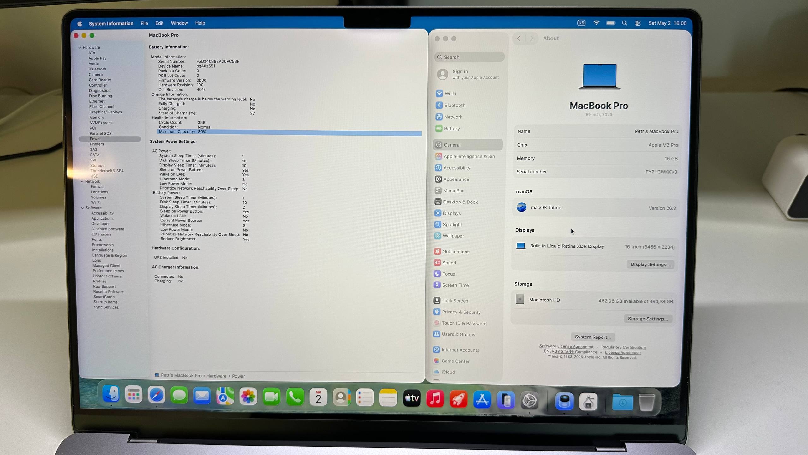Select Power in Hardware tree
The width and height of the screenshot is (808, 455).
point(110,139)
